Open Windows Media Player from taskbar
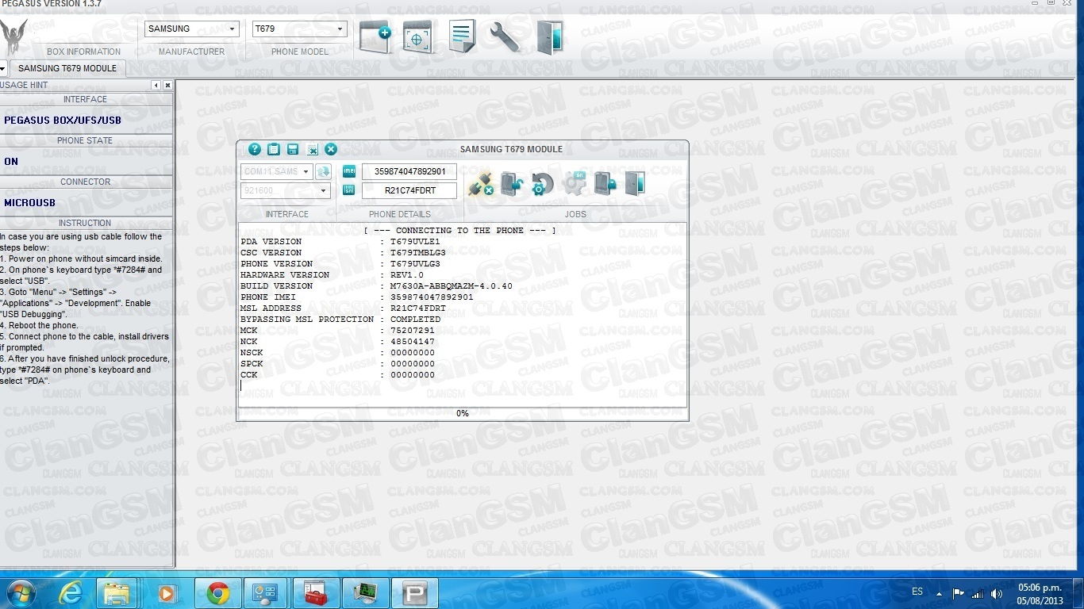 [x=167, y=593]
